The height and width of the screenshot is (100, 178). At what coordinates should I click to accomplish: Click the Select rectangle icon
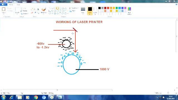click(x=17, y=9)
